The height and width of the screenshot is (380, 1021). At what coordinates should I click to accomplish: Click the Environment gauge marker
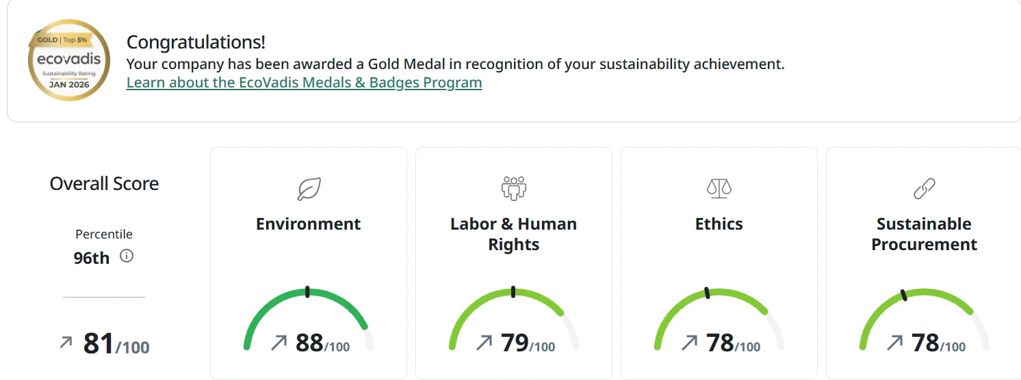tap(308, 292)
